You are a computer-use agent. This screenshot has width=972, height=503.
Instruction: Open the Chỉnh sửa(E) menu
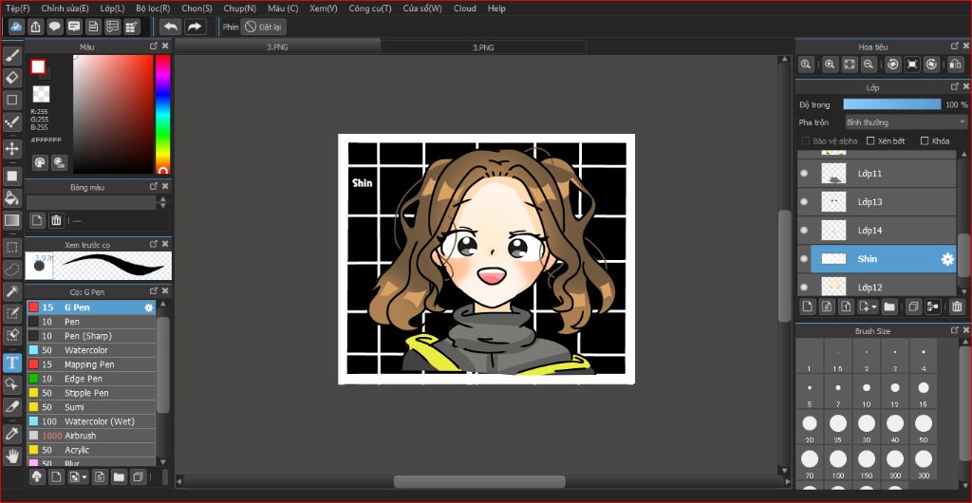click(x=65, y=9)
